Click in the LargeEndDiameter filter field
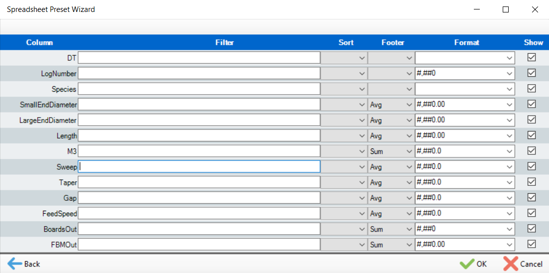The height and width of the screenshot is (273, 549). (x=199, y=120)
